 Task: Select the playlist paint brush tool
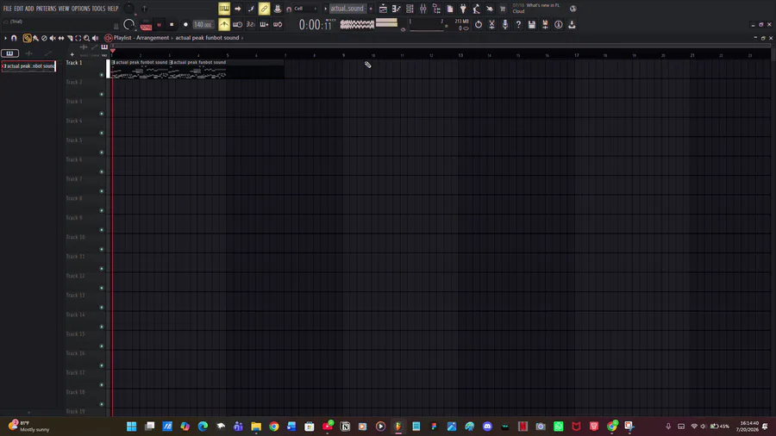tap(35, 38)
